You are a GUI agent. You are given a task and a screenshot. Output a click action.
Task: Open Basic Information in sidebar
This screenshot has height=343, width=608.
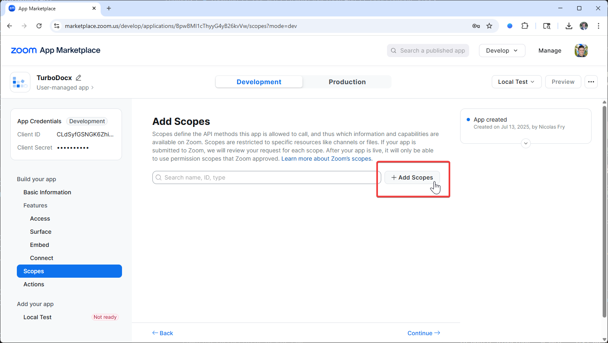(47, 192)
